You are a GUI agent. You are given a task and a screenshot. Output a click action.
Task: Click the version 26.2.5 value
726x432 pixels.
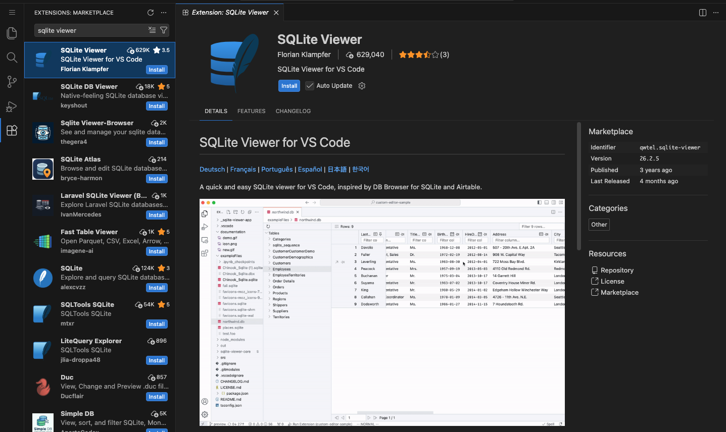(649, 158)
